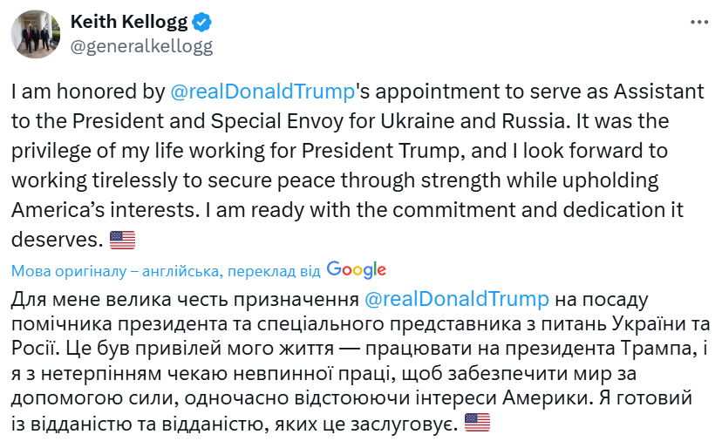
Task: Click the flag emoji ending the Ukrainian translation
Action: [x=477, y=424]
